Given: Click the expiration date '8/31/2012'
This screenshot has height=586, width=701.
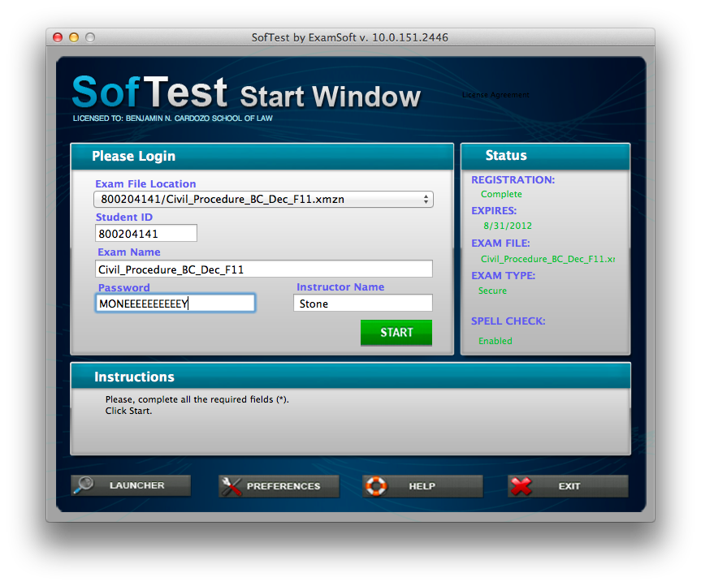Looking at the screenshot, I should coord(508,226).
